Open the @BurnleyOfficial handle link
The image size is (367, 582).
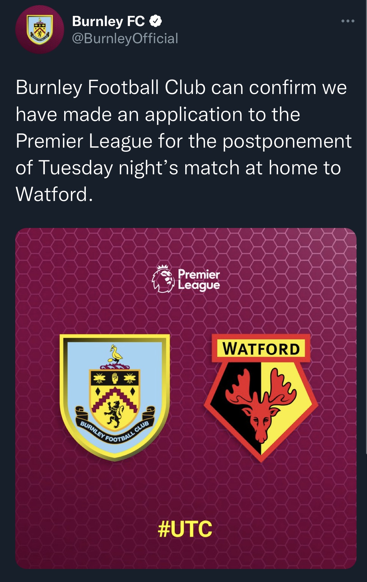(125, 38)
